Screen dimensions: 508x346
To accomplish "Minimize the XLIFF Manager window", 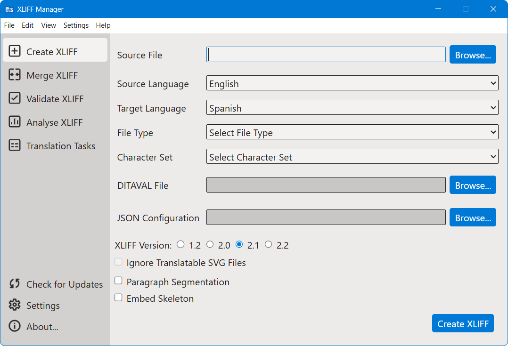I will click(x=438, y=9).
